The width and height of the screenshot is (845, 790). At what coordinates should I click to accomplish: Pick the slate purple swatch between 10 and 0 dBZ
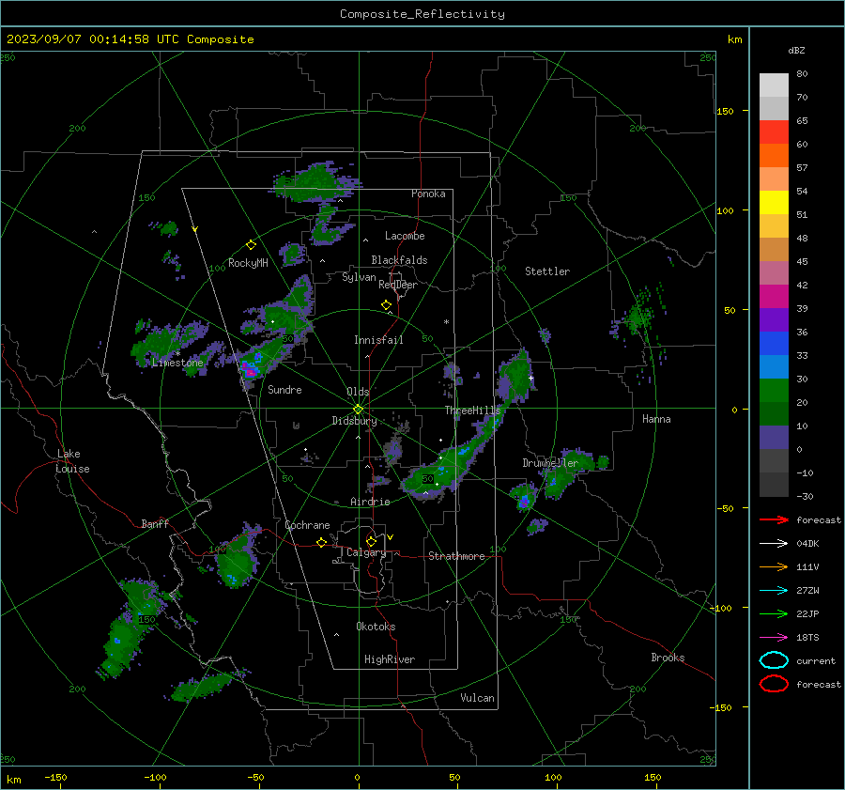774,438
